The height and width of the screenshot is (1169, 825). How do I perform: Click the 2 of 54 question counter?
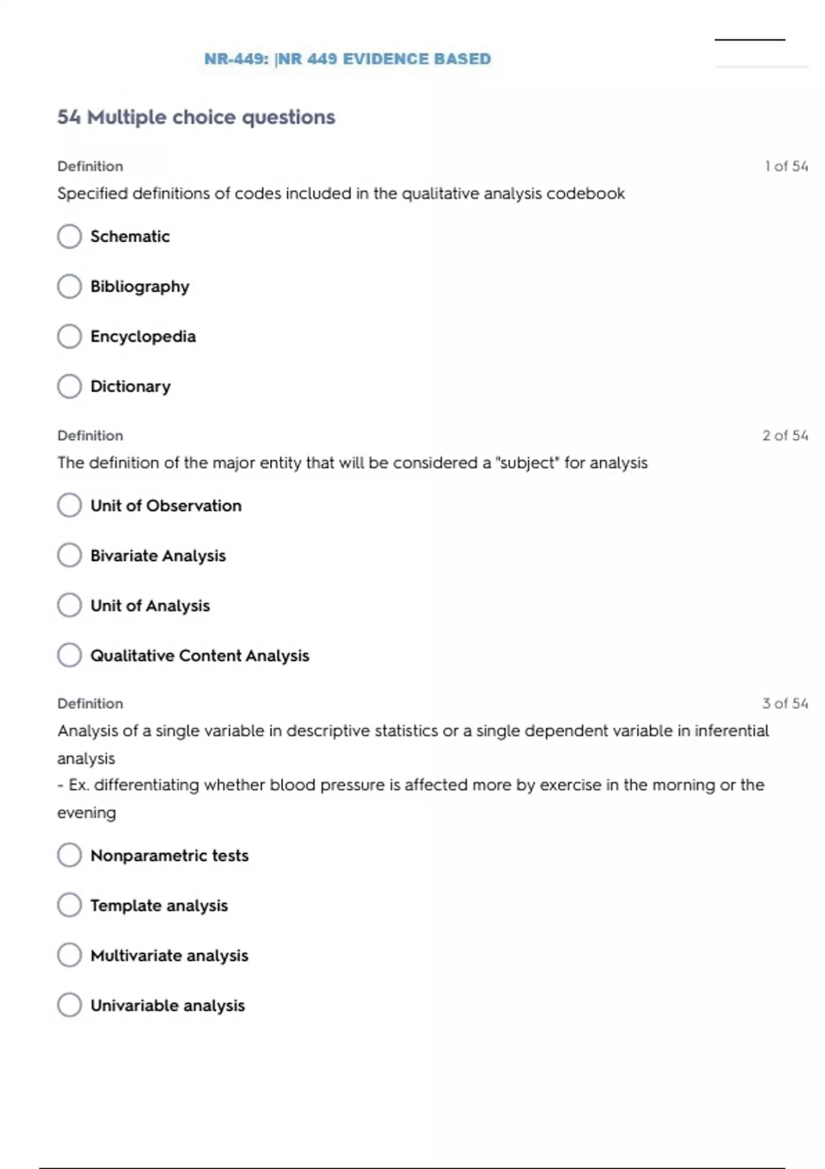click(784, 435)
